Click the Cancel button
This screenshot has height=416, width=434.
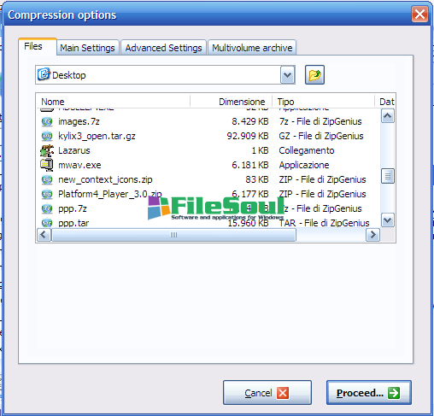pos(267,393)
